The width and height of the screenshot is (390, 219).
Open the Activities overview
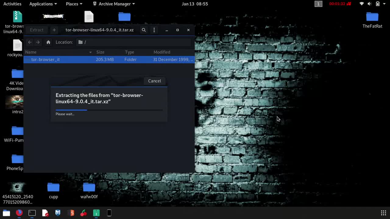coord(12,4)
